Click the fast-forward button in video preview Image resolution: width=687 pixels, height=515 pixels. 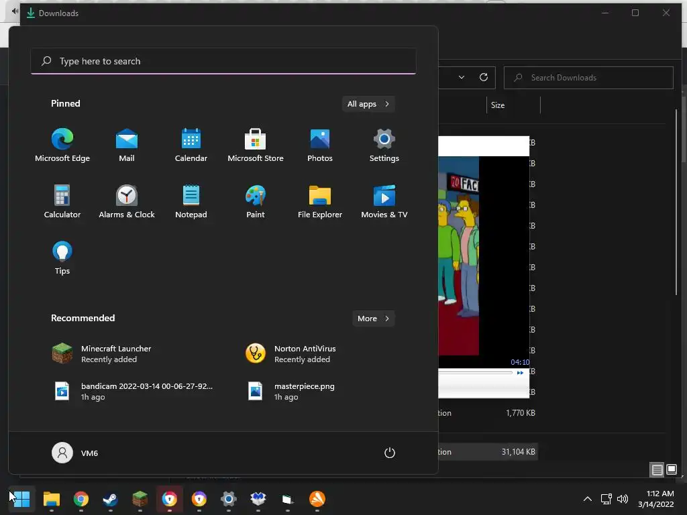point(520,373)
